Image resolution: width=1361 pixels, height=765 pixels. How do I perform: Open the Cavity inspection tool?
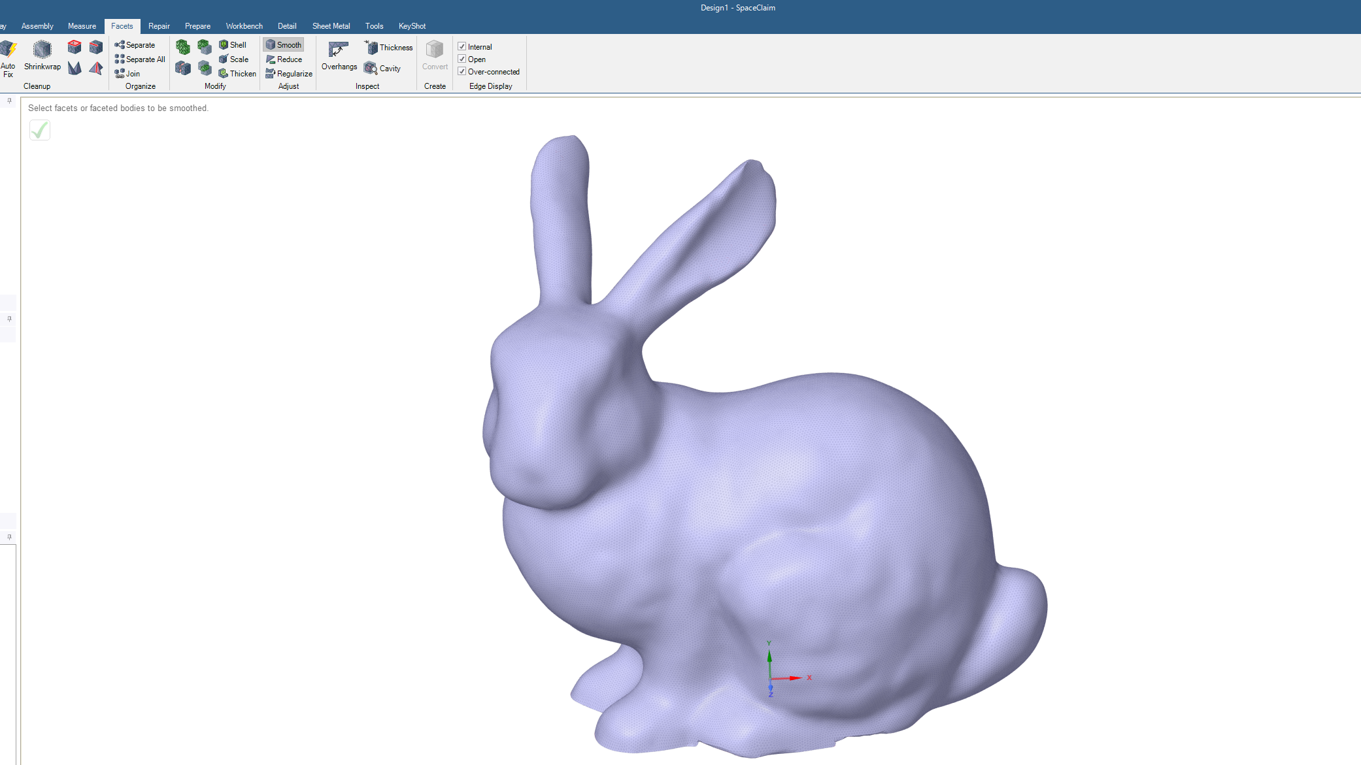click(382, 68)
